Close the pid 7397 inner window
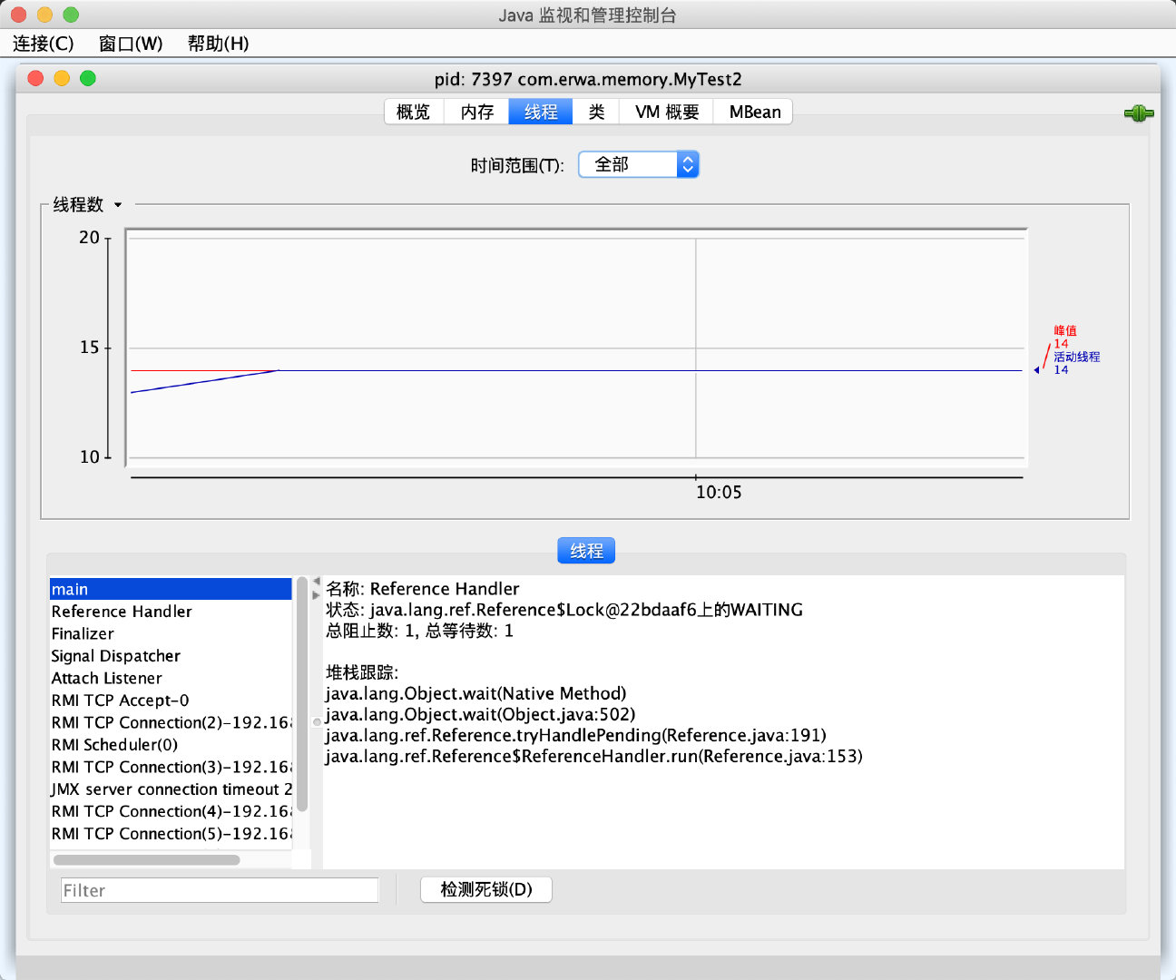The width and height of the screenshot is (1176, 980). pyautogui.click(x=36, y=78)
